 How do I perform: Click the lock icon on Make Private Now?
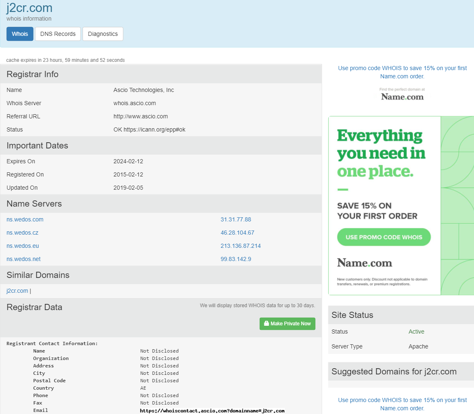click(266, 323)
